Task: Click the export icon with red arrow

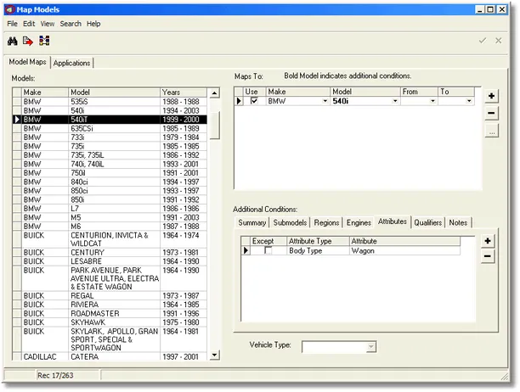Action: coord(28,41)
